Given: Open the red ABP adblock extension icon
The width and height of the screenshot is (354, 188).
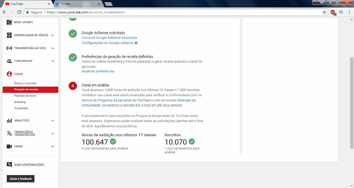Looking at the screenshot, I should (333, 12).
